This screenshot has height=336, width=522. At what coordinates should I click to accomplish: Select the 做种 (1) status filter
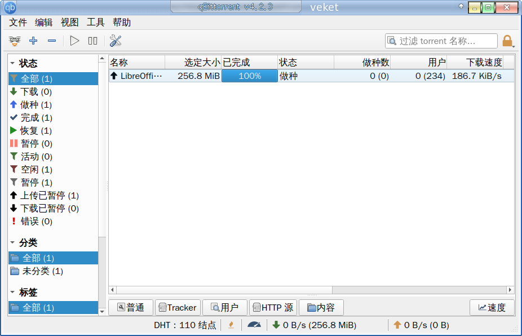coord(53,104)
